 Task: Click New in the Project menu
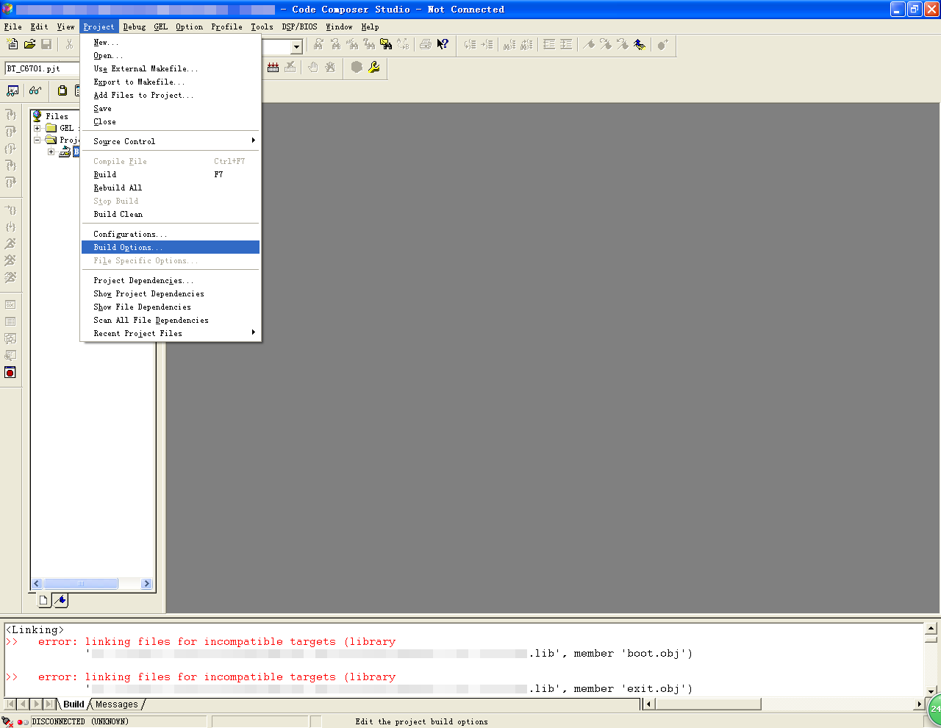click(x=171, y=42)
